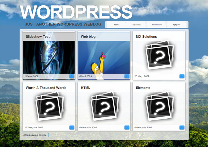Click the WORDPRESS site title
This screenshot has height=147, width=208.
(76, 12)
